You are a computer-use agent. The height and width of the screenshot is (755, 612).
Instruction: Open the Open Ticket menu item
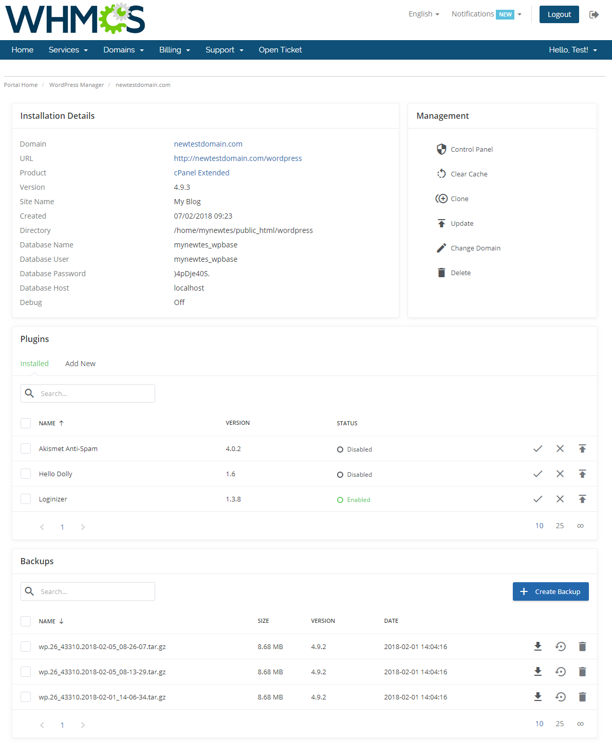[x=280, y=50]
